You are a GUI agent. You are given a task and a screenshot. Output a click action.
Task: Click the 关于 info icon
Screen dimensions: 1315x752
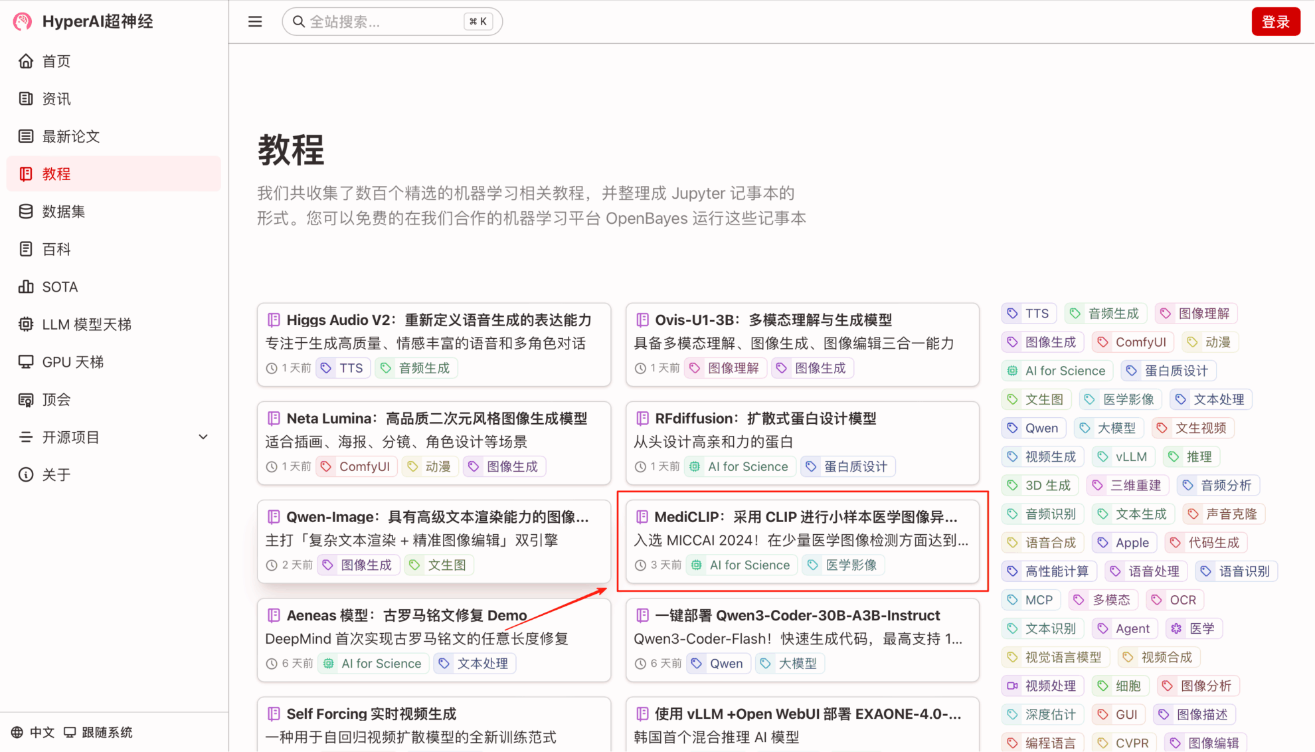click(26, 474)
